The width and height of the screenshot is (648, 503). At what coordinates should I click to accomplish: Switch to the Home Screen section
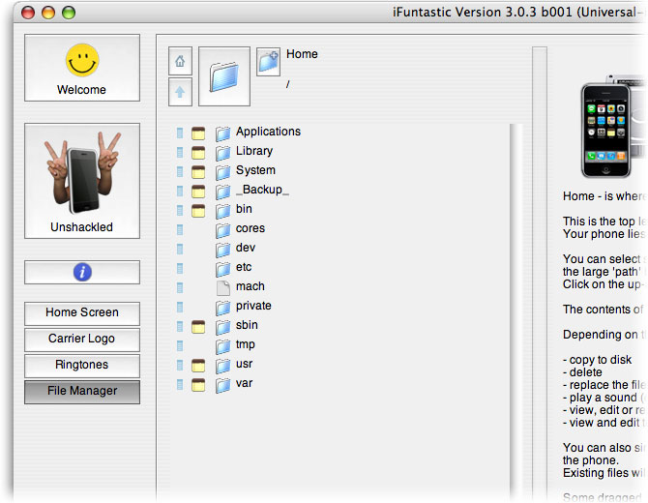(x=82, y=313)
